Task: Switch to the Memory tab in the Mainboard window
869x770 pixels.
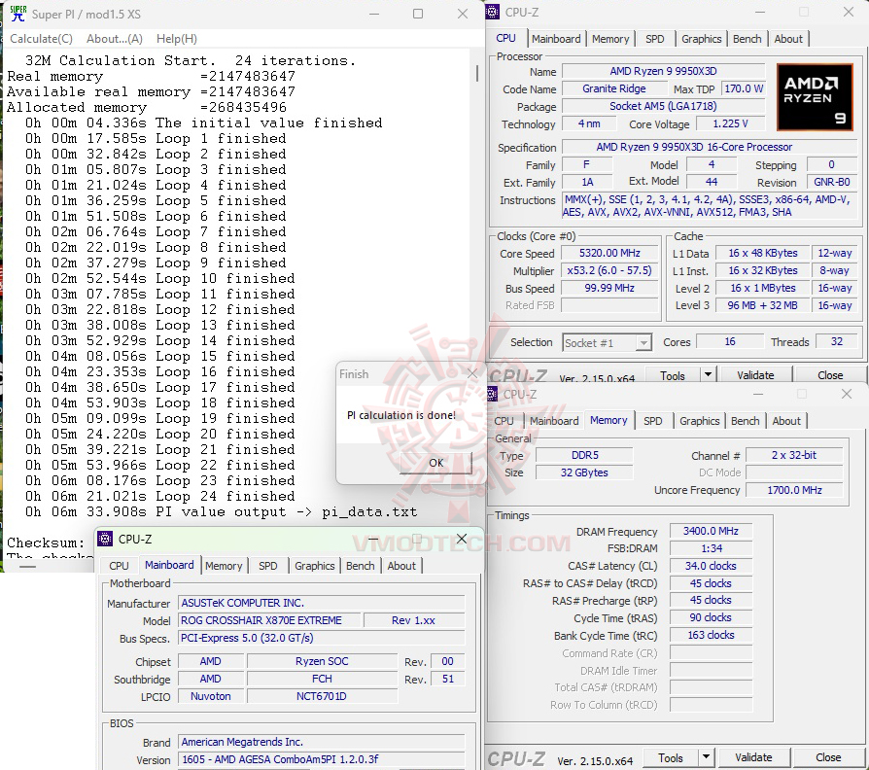Action: [223, 565]
